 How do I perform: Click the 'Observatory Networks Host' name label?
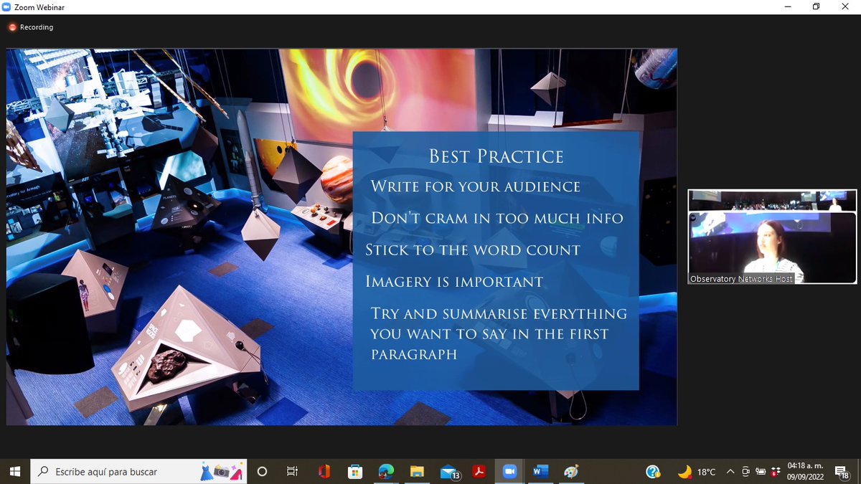click(x=741, y=279)
